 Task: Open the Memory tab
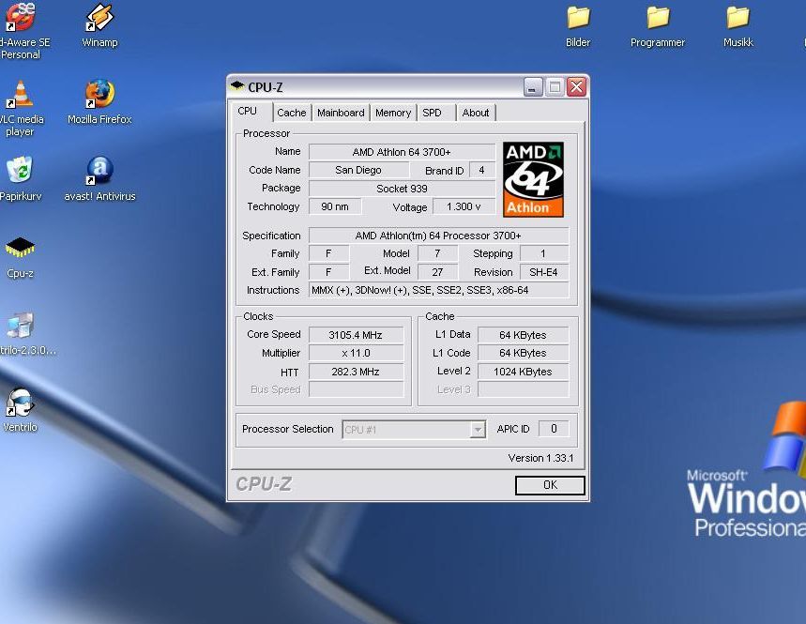(x=393, y=113)
